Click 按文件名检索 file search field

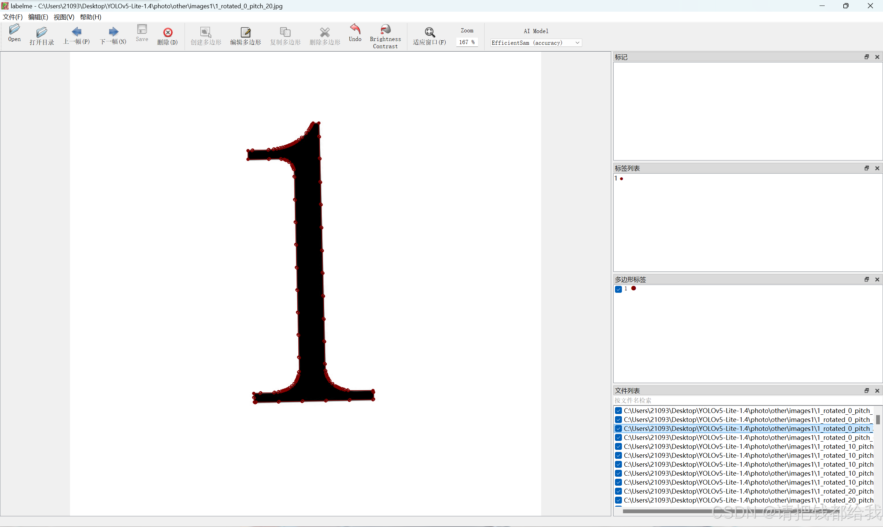coord(747,401)
